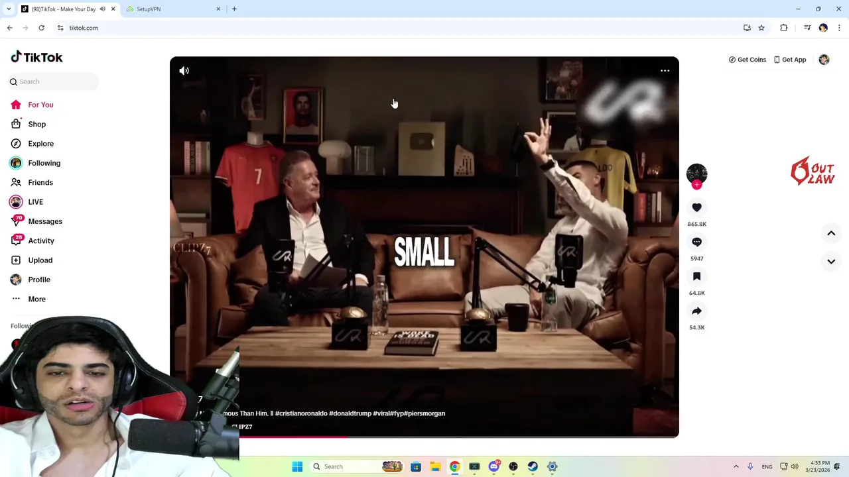Click the Get Coins button

[x=747, y=60]
